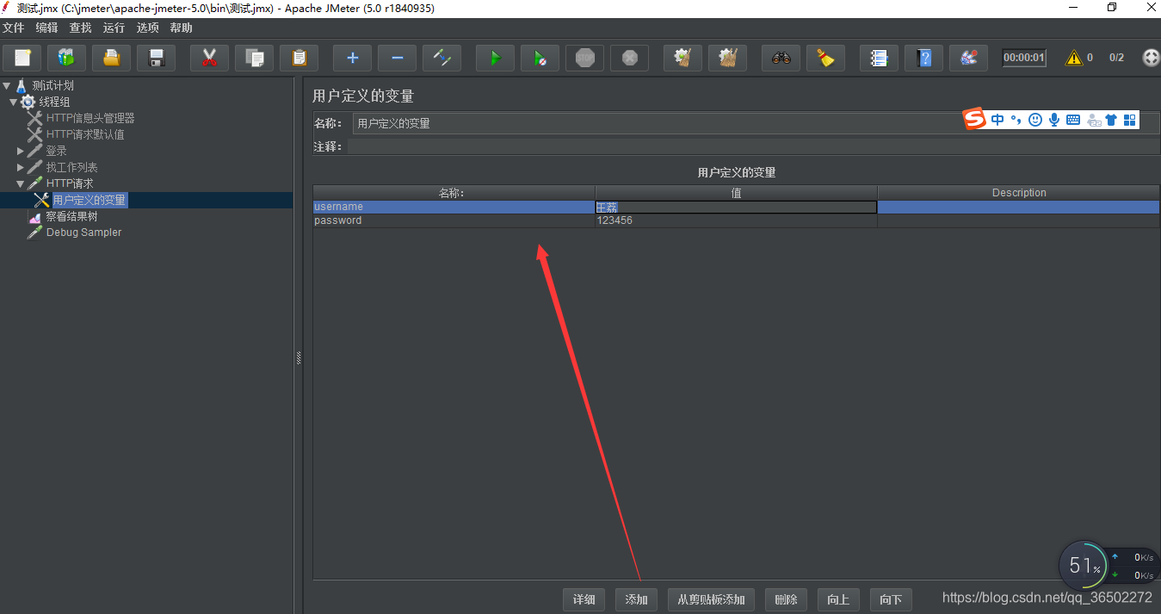Collapse the HTTP请求 tree node
This screenshot has width=1161, height=614.
(21, 183)
